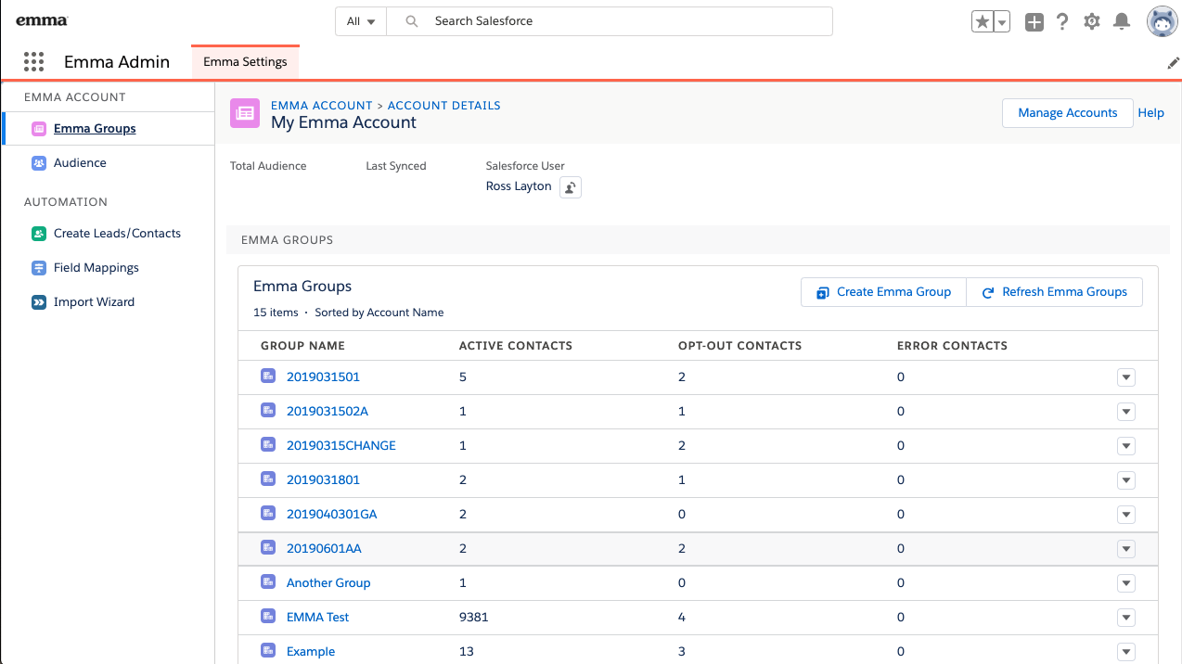This screenshot has width=1182, height=664.
Task: Open Import Wizard in sidebar
Action: pyautogui.click(x=94, y=302)
